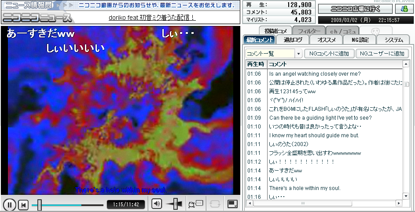Mute the audio with speaker icon
415x212 pixels.
(157, 204)
